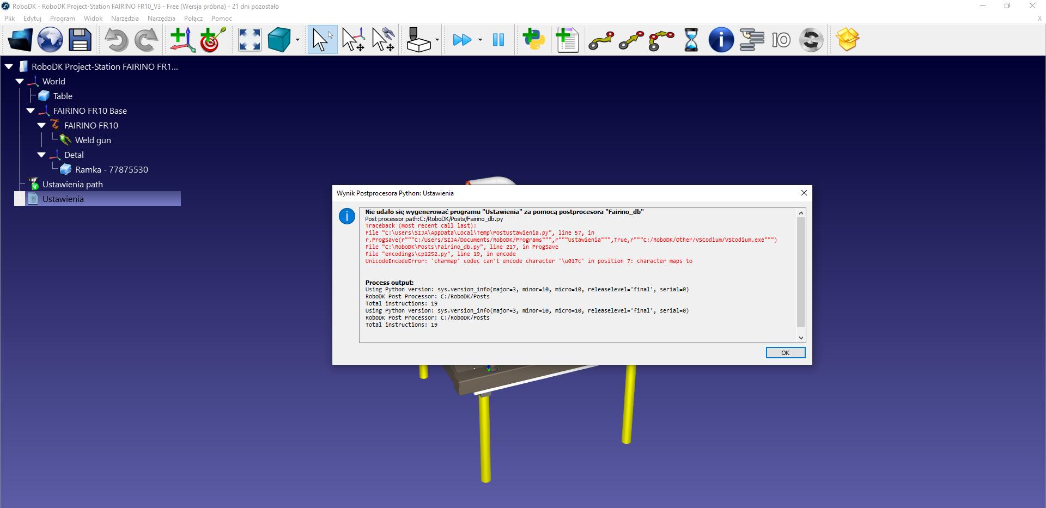This screenshot has width=1046, height=508.
Task: Click the Fit All view icon
Action: 250,40
